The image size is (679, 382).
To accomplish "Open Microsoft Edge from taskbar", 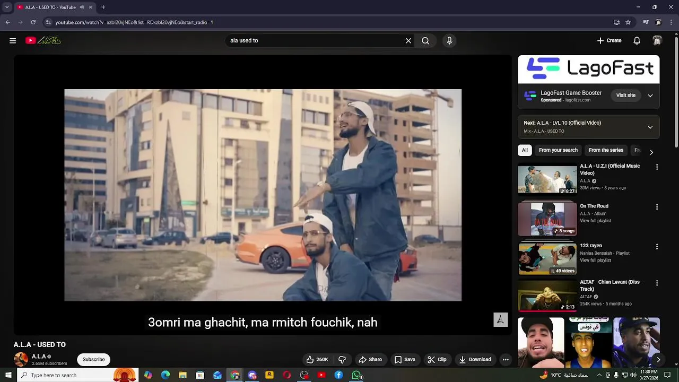I will 166,375.
